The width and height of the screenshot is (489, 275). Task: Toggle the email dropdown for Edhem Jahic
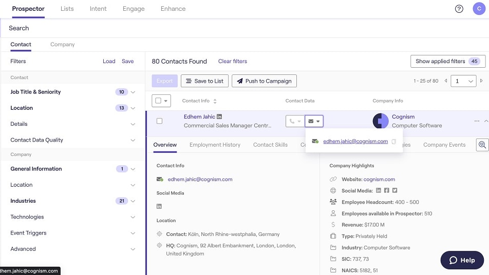(314, 121)
